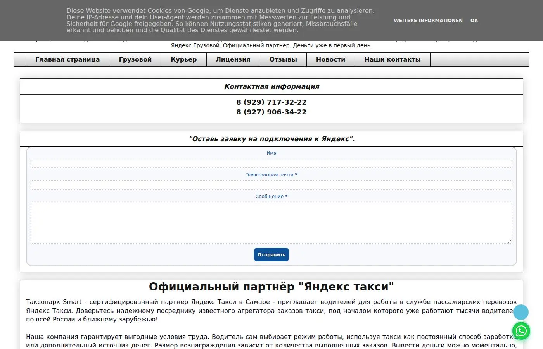Open WEITERE INFORMATIONEN about cookies

(x=428, y=21)
